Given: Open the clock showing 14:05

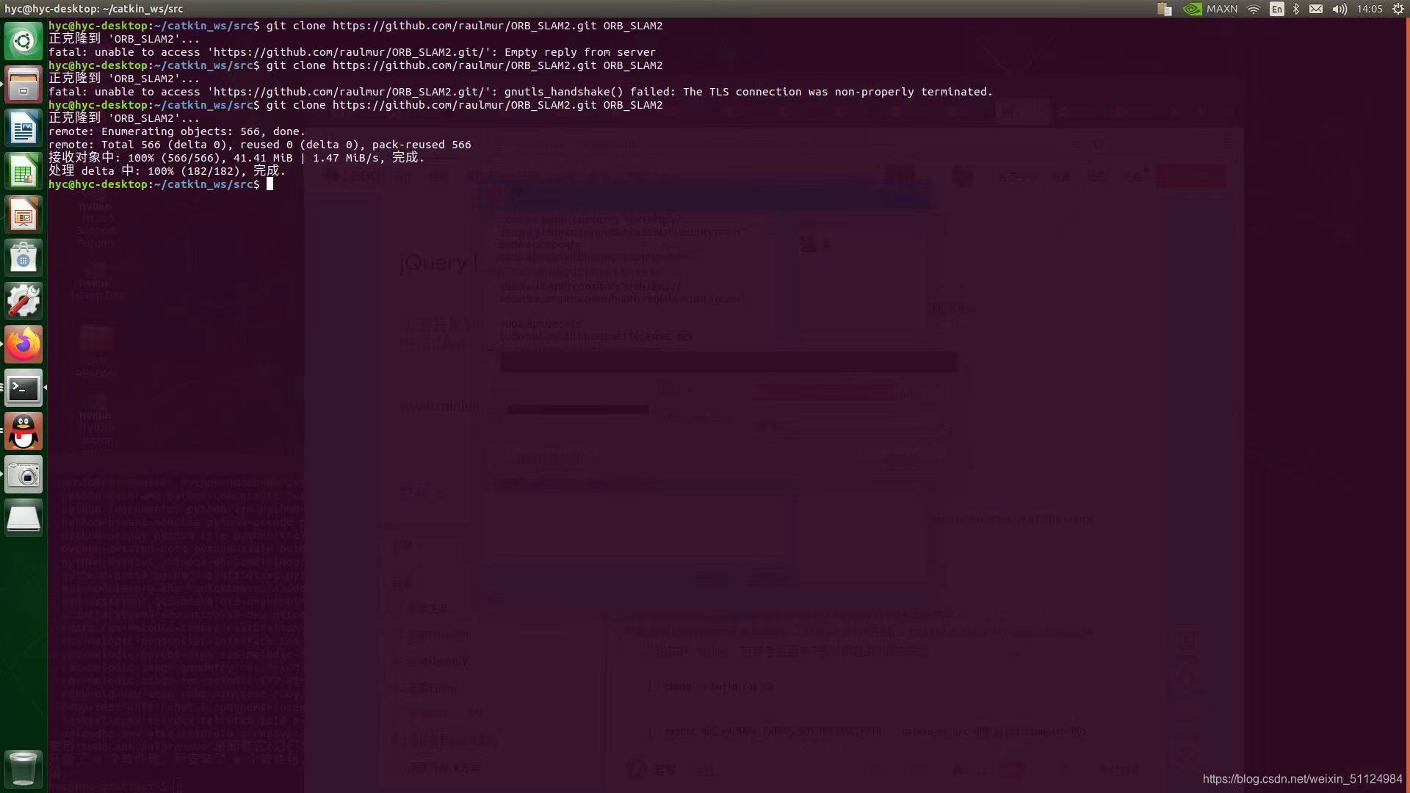Looking at the screenshot, I should [x=1370, y=9].
